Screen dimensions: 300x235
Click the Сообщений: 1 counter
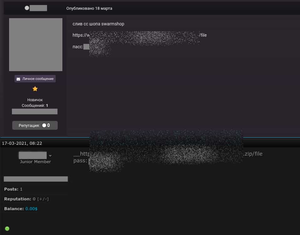pos(35,106)
